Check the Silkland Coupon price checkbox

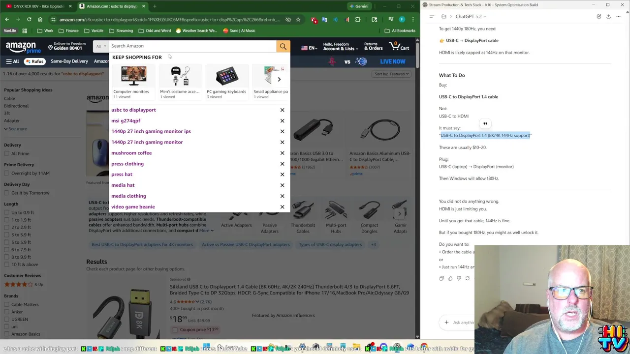point(175,330)
